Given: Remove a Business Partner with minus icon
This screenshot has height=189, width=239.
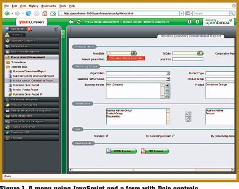Looking at the screenshot, I should coord(167,91).
